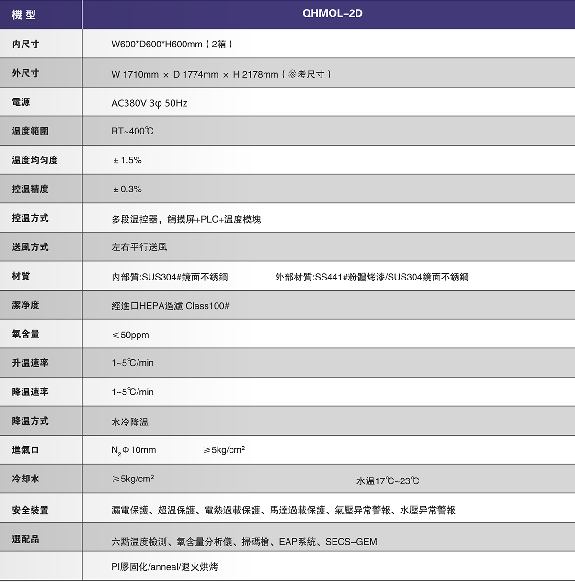Click the AC380V 3φ 50Hz power value
The width and height of the screenshot is (575, 582).
click(149, 103)
